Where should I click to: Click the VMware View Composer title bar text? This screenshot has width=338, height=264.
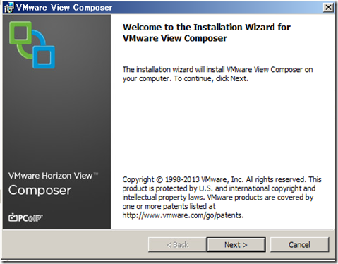64,8
